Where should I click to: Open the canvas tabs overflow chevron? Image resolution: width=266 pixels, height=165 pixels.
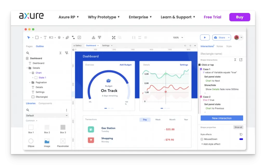[195, 46]
